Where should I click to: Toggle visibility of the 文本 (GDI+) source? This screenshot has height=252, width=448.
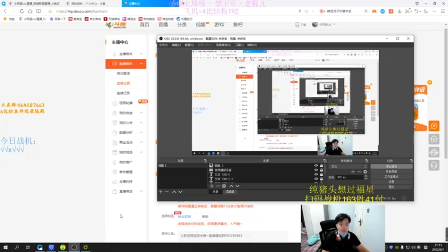pyautogui.click(x=316, y=174)
